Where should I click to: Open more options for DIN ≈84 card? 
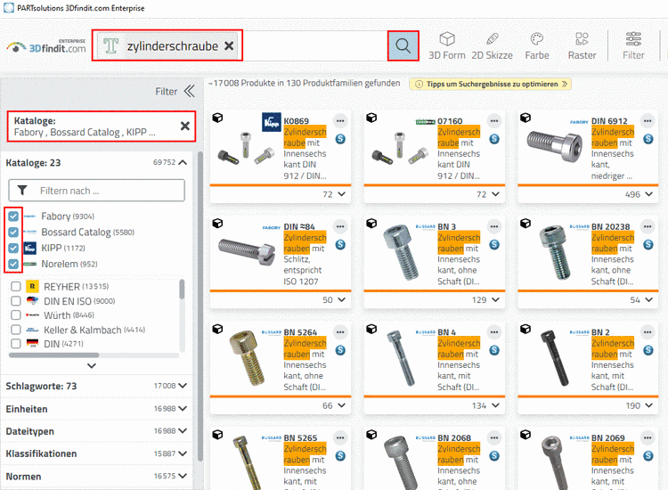[x=340, y=226]
